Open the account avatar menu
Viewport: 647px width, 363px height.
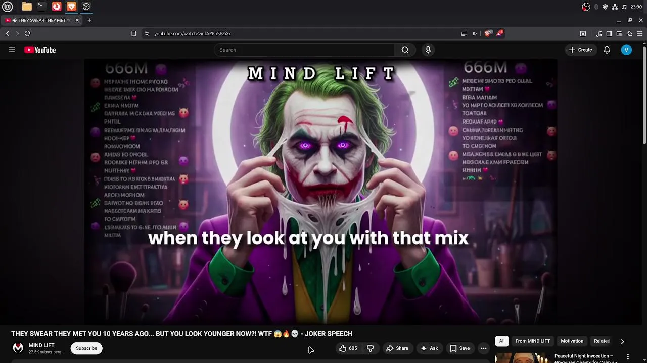click(626, 50)
